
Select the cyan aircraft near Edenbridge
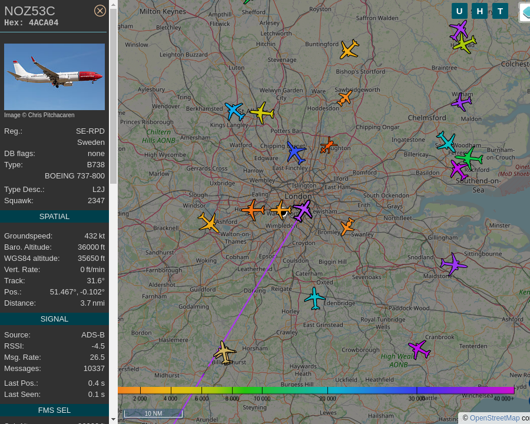[x=314, y=298]
